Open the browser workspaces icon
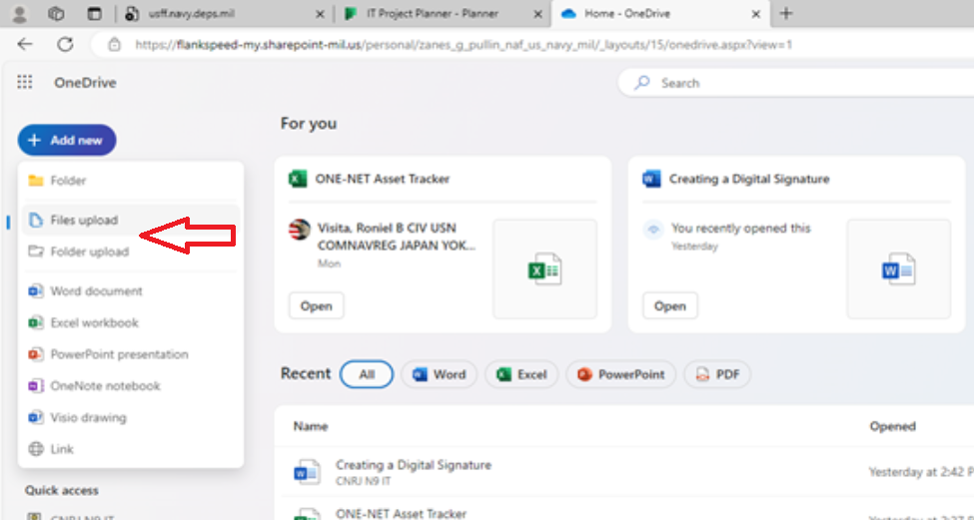Image resolution: width=974 pixels, height=520 pixels. 57,14
